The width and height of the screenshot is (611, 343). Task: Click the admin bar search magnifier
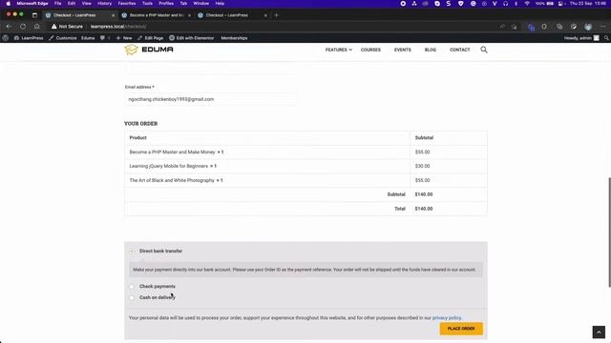(606, 38)
